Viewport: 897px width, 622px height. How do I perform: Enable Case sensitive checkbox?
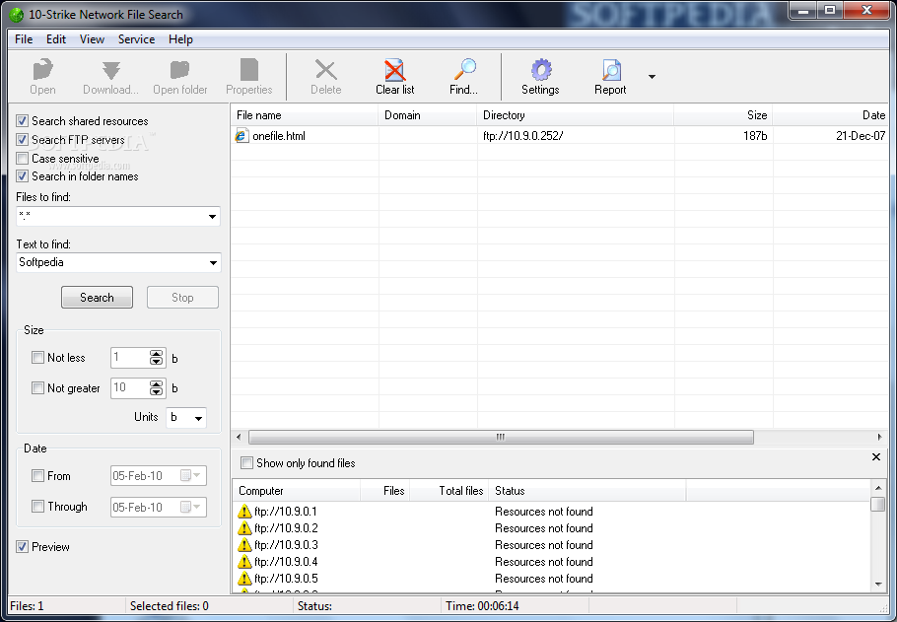pyautogui.click(x=22, y=158)
